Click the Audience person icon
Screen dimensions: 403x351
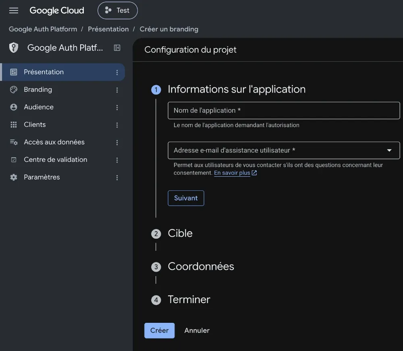pyautogui.click(x=14, y=107)
